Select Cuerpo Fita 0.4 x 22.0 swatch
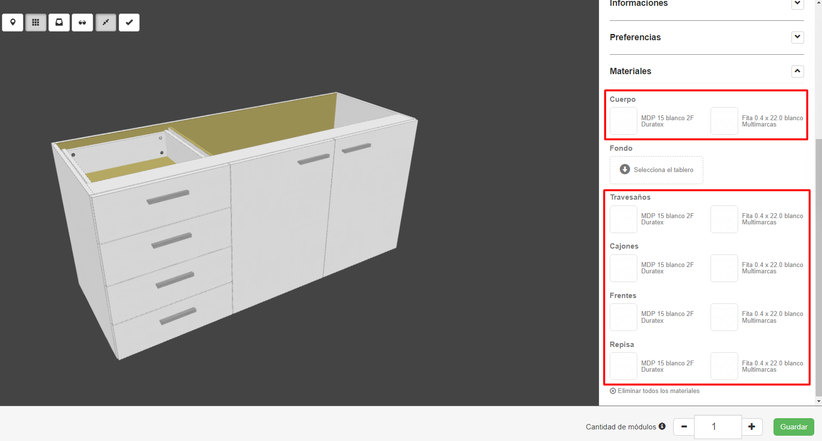The image size is (822, 441). point(724,121)
